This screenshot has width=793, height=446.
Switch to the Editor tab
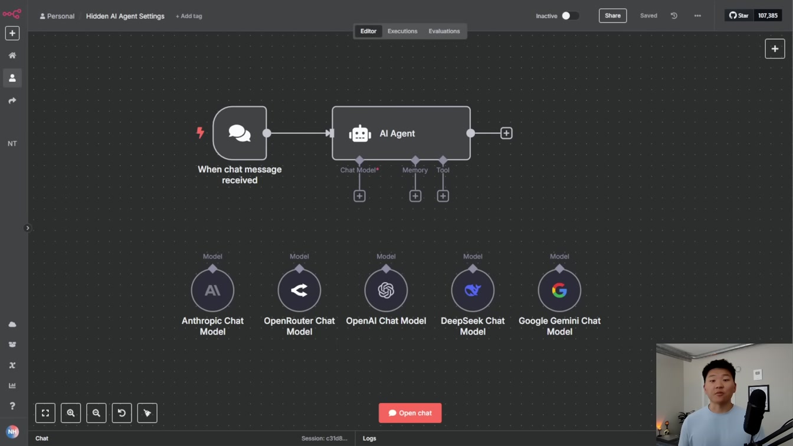point(368,31)
